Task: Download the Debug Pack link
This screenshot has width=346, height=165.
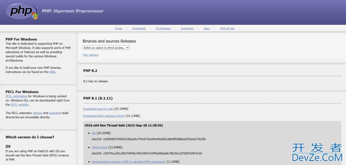Action: coord(100,147)
